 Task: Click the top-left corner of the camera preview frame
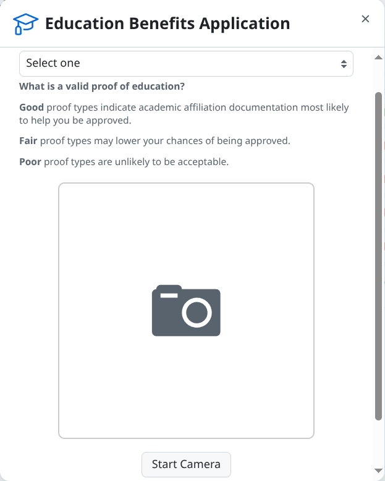point(61,185)
